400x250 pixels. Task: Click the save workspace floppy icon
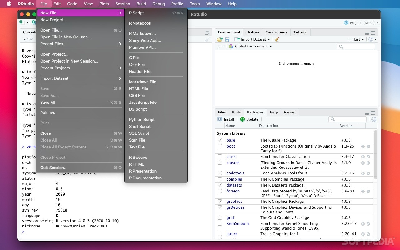227,39
